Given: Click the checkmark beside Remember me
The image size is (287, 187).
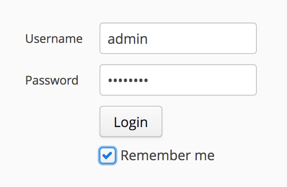Looking at the screenshot, I should click(x=108, y=156).
